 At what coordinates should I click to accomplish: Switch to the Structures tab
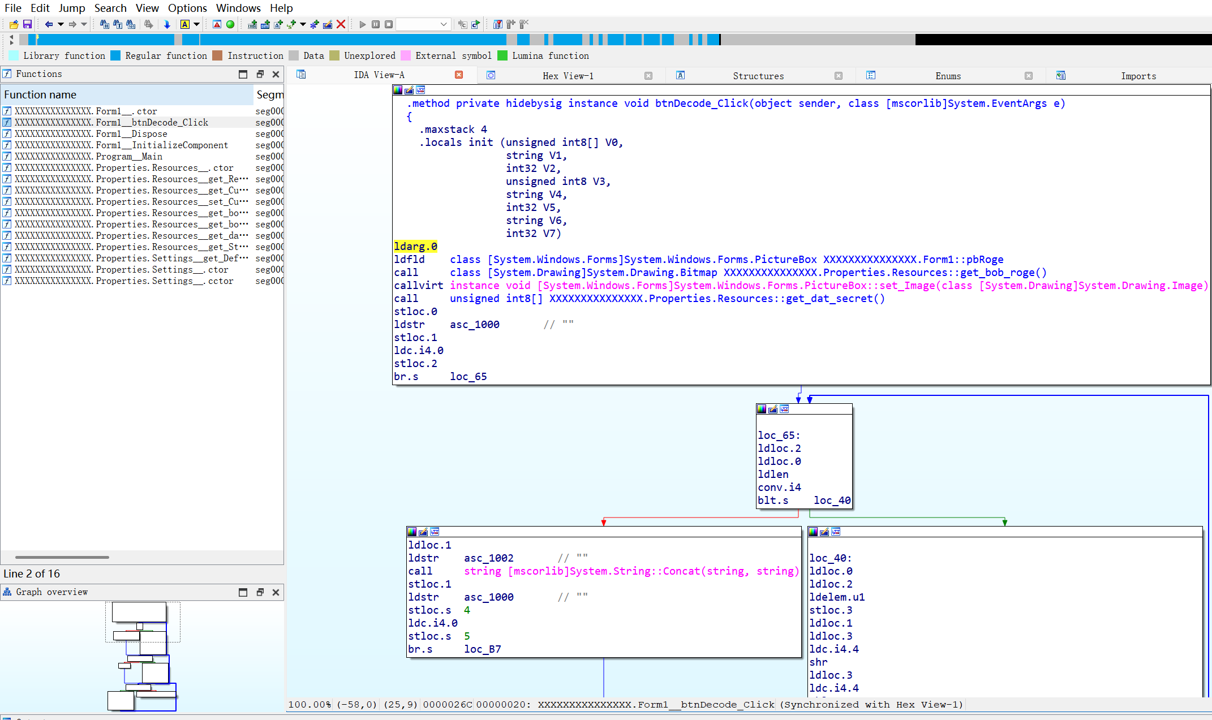[x=758, y=76]
